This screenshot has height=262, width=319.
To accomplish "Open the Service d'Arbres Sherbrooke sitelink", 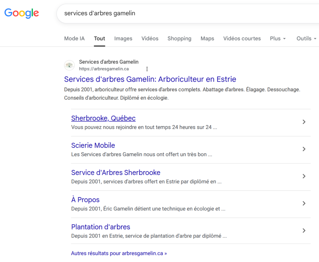I will tap(116, 173).
